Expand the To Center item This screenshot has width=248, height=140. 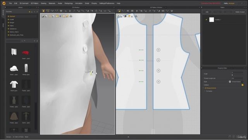(x=205, y=91)
